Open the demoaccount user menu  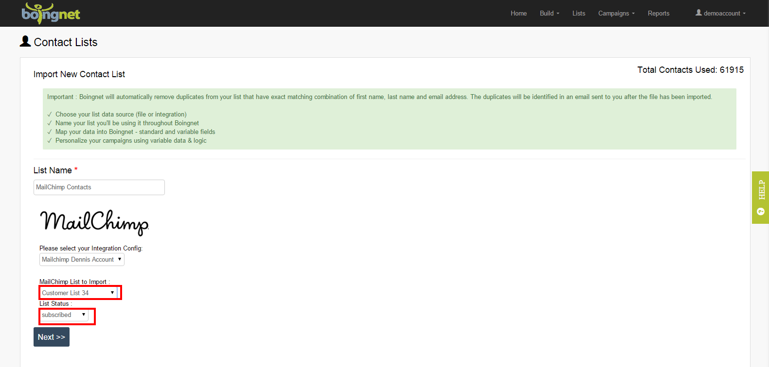pos(720,13)
